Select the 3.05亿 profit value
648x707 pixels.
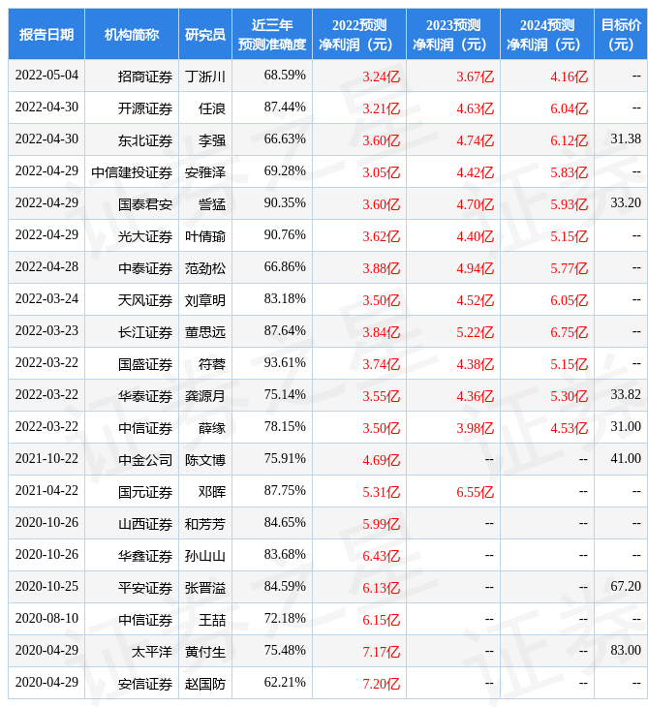[381, 172]
